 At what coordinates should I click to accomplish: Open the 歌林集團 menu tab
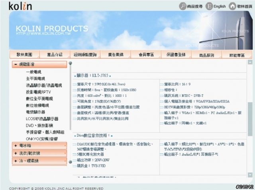pyautogui.click(x=25, y=55)
